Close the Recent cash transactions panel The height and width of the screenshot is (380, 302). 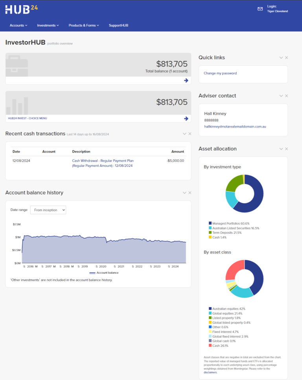(190, 134)
